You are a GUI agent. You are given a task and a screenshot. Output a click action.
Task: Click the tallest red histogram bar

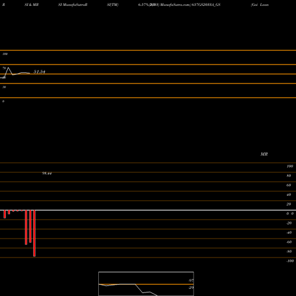click(34, 233)
